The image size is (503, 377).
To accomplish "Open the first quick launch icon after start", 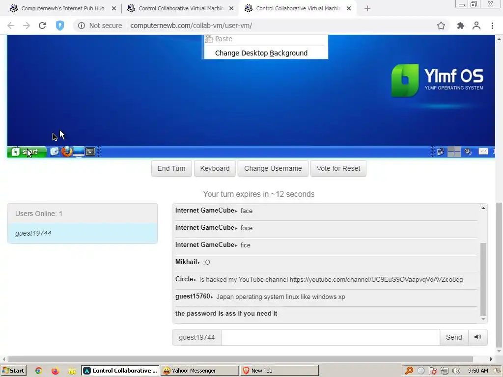I will pos(55,151).
